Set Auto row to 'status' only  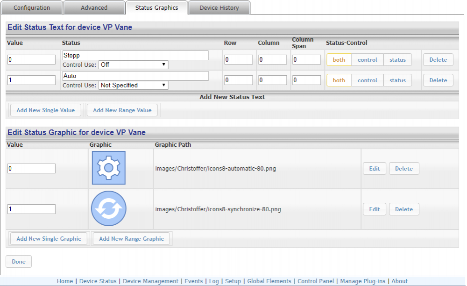coord(397,80)
